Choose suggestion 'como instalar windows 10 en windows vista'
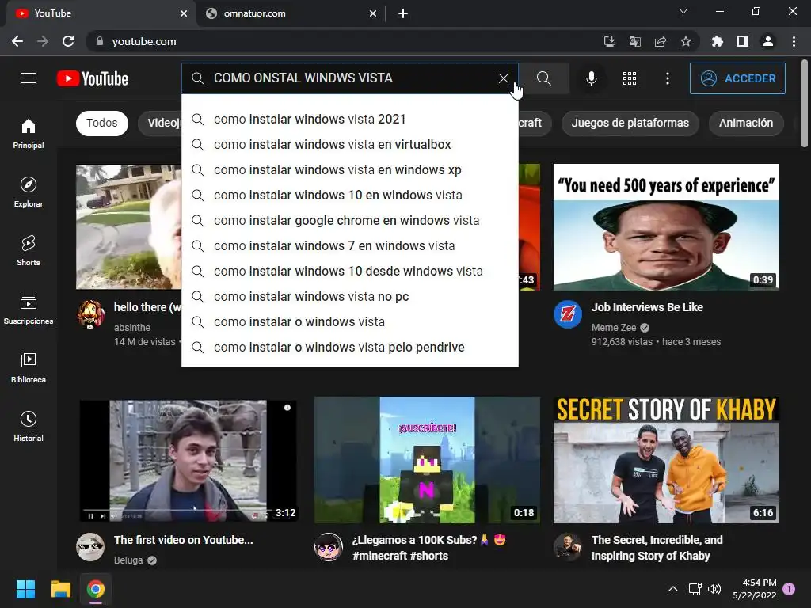811x608 pixels. 349,195
